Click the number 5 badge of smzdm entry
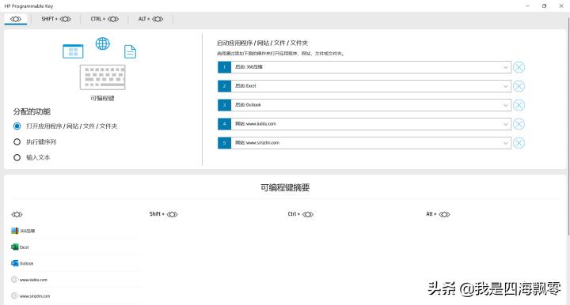 point(224,143)
